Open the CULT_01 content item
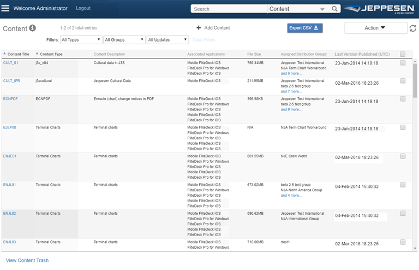Screen dimensions: 419x270 pos(11,63)
